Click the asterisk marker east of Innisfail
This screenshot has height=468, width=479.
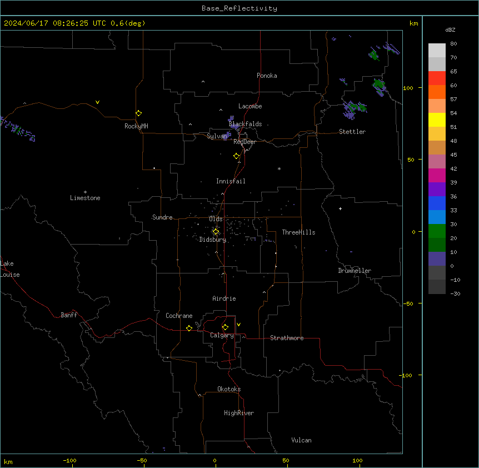[279, 168]
